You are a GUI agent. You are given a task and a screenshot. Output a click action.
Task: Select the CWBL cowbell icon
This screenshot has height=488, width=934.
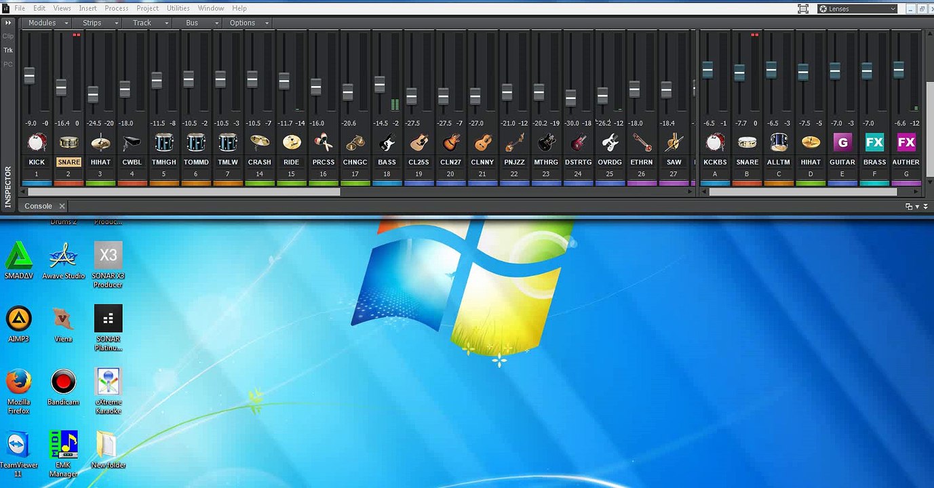(132, 142)
